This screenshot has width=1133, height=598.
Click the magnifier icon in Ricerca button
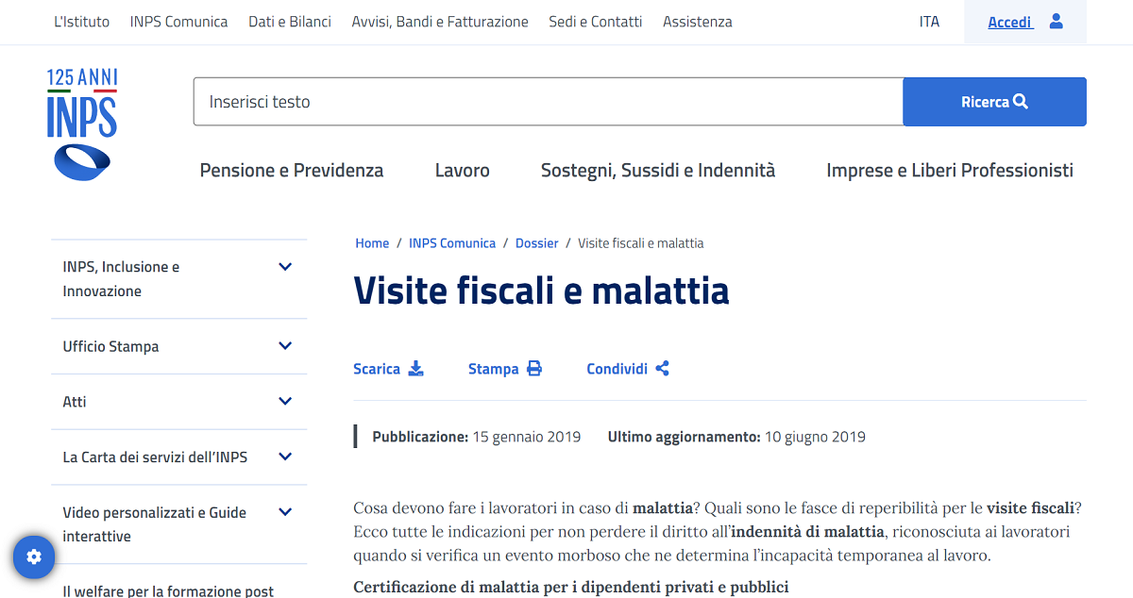click(x=1021, y=102)
